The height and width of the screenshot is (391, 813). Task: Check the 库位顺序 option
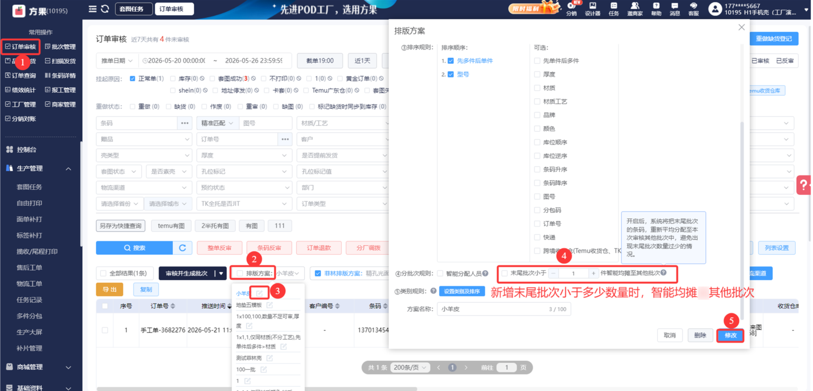pyautogui.click(x=537, y=142)
